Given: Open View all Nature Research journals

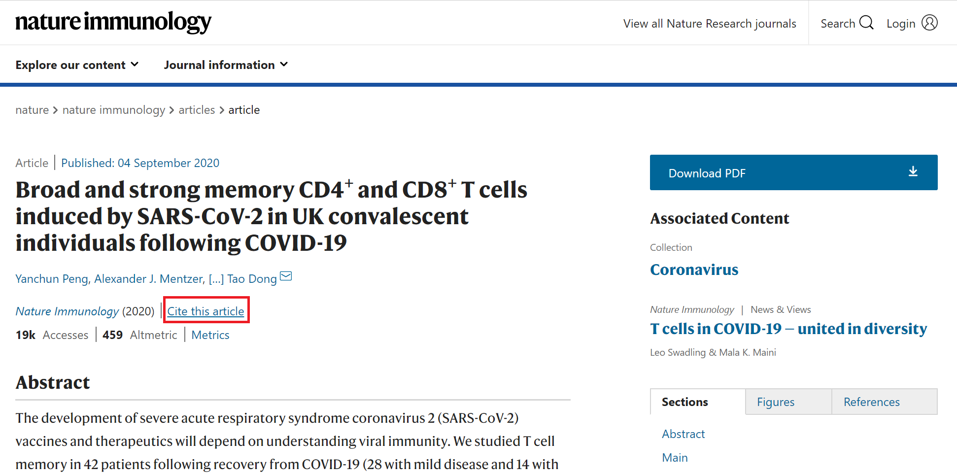Looking at the screenshot, I should point(710,24).
